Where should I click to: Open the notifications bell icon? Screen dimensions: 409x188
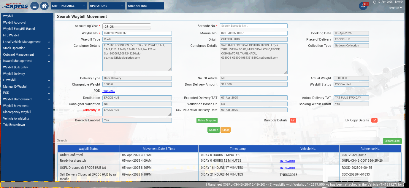(363, 6)
